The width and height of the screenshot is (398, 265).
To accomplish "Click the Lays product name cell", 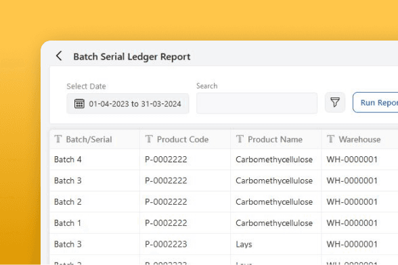I will click(x=244, y=244).
